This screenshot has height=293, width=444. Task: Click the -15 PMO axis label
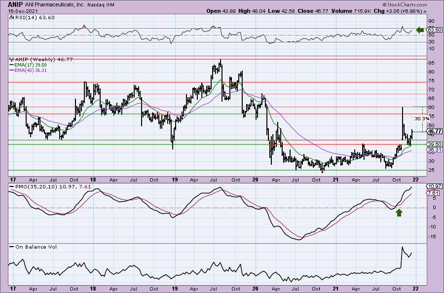(432, 236)
